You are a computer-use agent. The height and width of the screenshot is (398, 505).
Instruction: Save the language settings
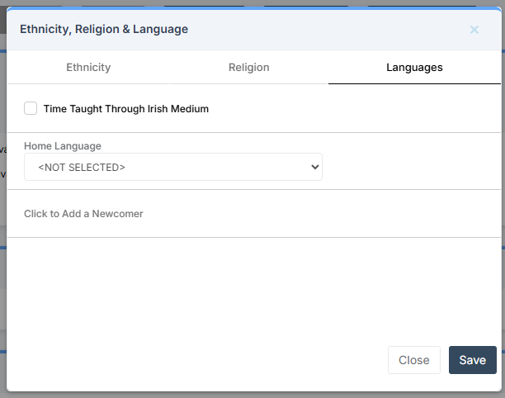click(x=473, y=360)
